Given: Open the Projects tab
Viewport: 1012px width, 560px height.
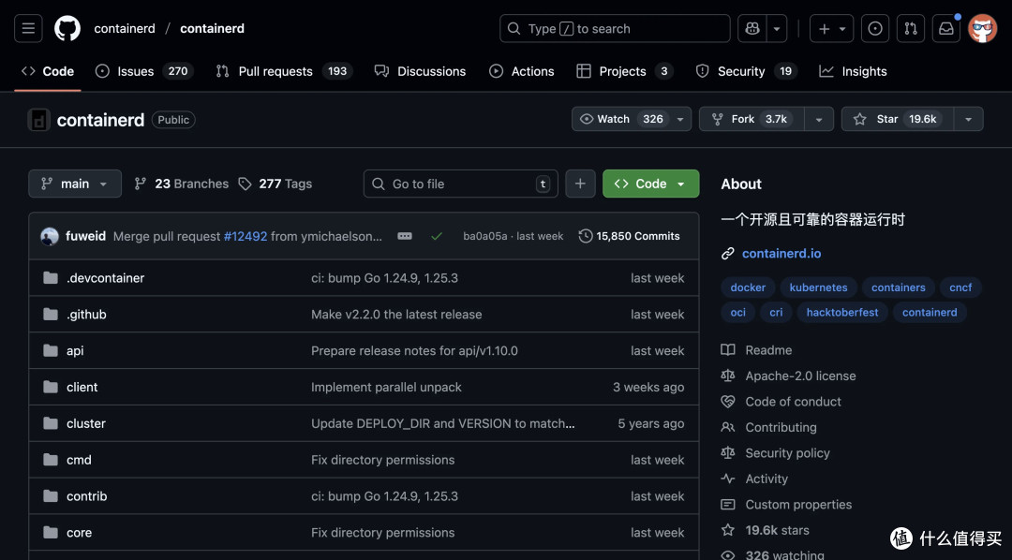Looking at the screenshot, I should coord(625,71).
